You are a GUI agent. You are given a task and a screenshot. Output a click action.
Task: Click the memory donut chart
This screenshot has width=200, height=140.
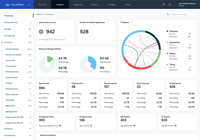pos(88,64)
